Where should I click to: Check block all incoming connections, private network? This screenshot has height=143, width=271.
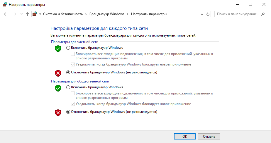click(x=73, y=54)
